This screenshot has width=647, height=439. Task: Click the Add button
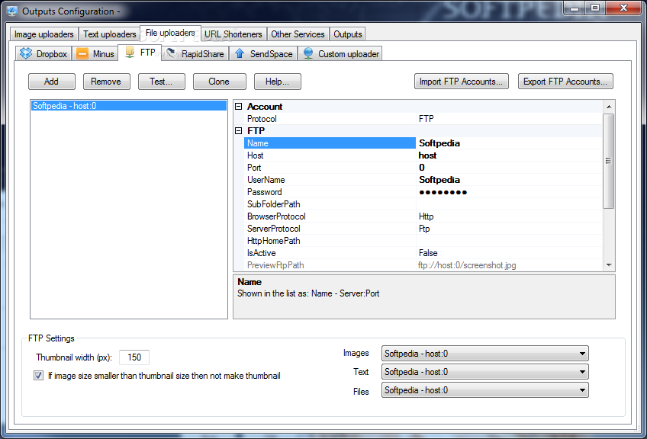tap(52, 82)
